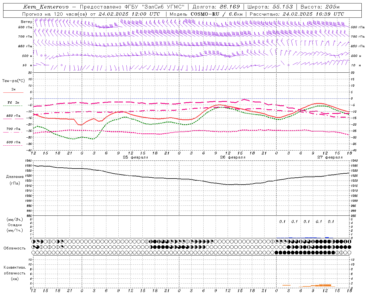Click "Облачность" label beside the cloud circle rows
366x293 pixels.
coord(15,248)
